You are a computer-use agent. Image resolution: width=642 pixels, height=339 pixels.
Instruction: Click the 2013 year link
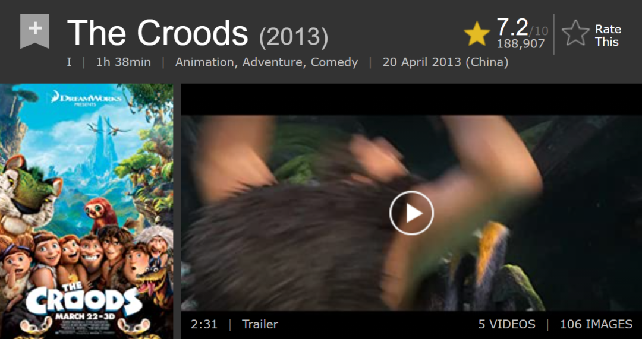pyautogui.click(x=294, y=38)
